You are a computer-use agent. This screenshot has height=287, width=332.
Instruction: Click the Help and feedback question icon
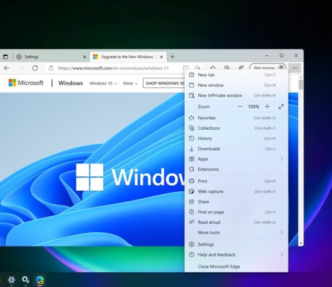click(x=191, y=255)
